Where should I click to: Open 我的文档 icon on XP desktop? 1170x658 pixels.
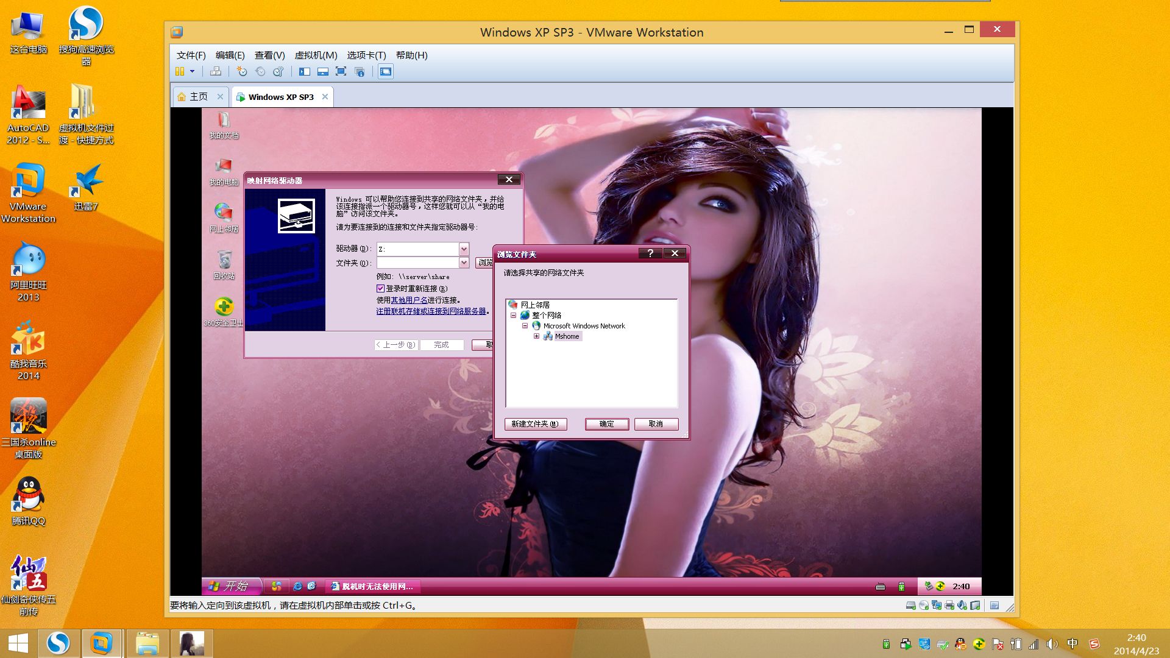[224, 126]
